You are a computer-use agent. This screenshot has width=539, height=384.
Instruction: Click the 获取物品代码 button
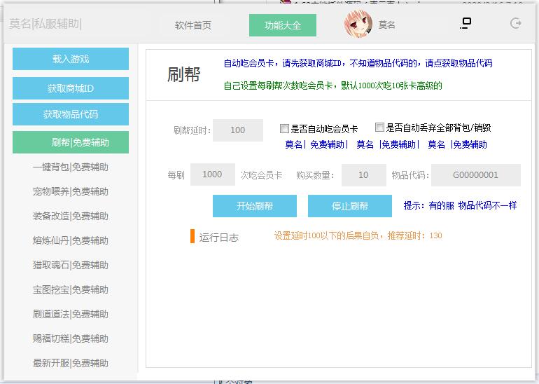pos(71,114)
